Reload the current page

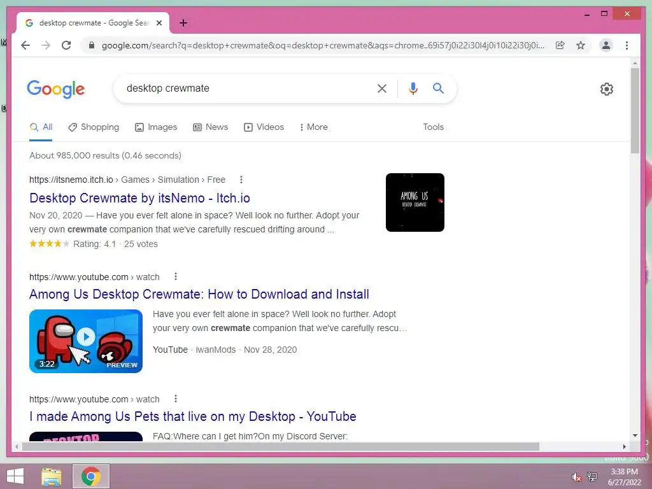tap(66, 45)
